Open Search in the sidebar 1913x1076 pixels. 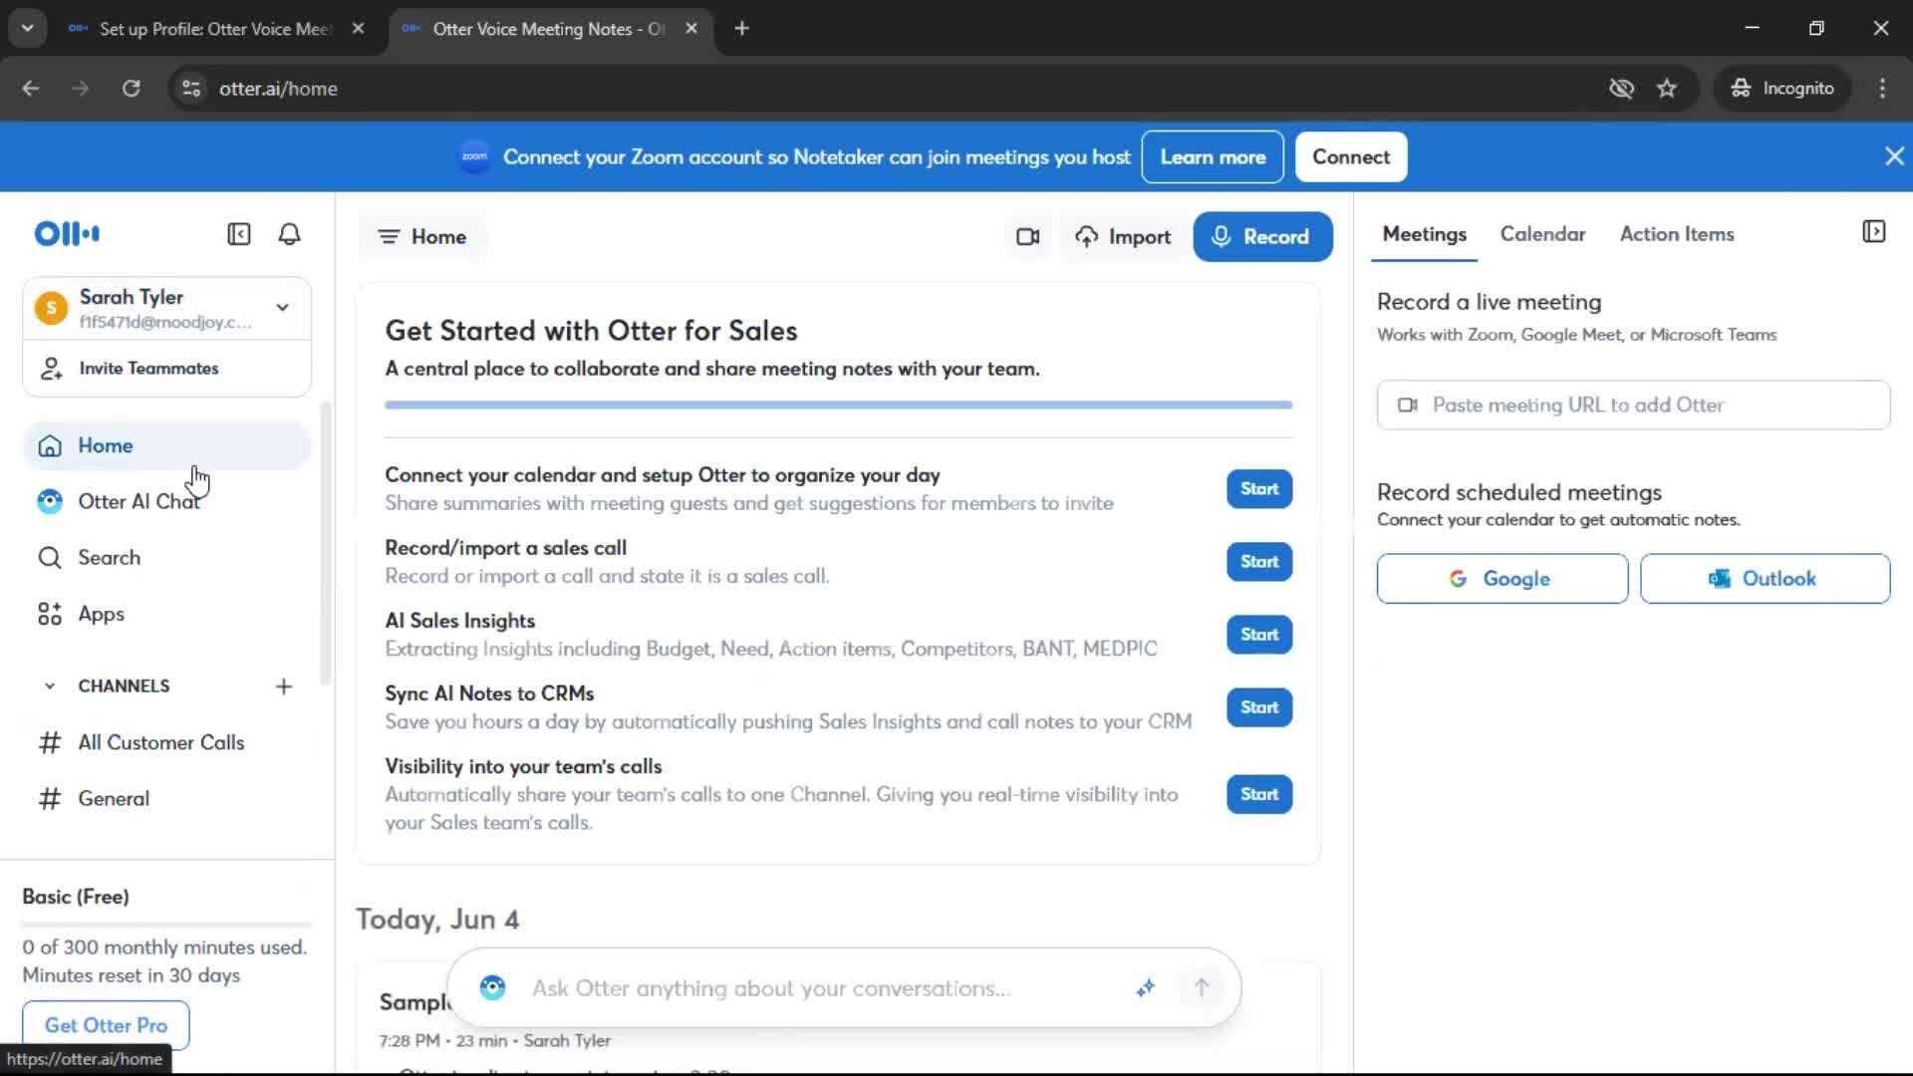(167, 558)
